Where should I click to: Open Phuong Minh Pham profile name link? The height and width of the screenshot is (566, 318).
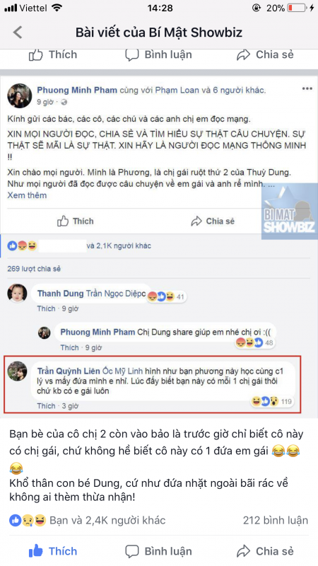pyautogui.click(x=77, y=90)
